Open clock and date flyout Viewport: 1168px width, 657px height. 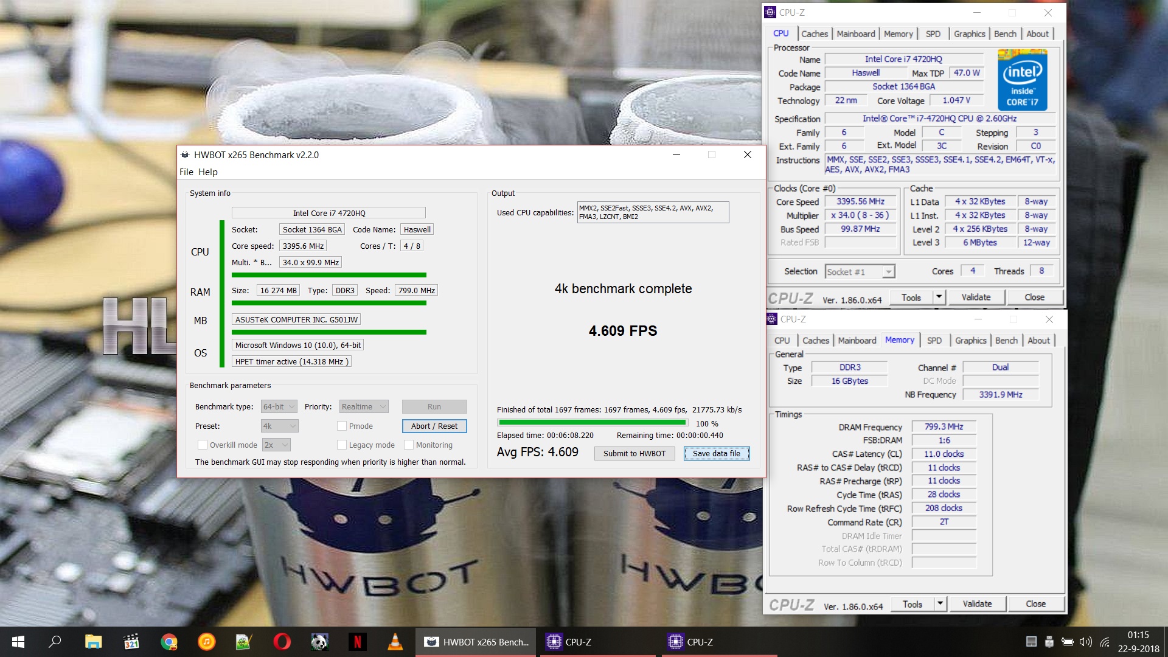tap(1138, 642)
